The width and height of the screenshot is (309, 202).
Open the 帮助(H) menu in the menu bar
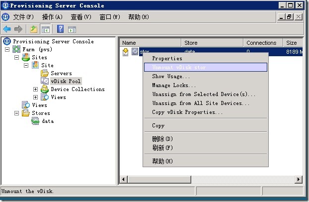[139, 17]
